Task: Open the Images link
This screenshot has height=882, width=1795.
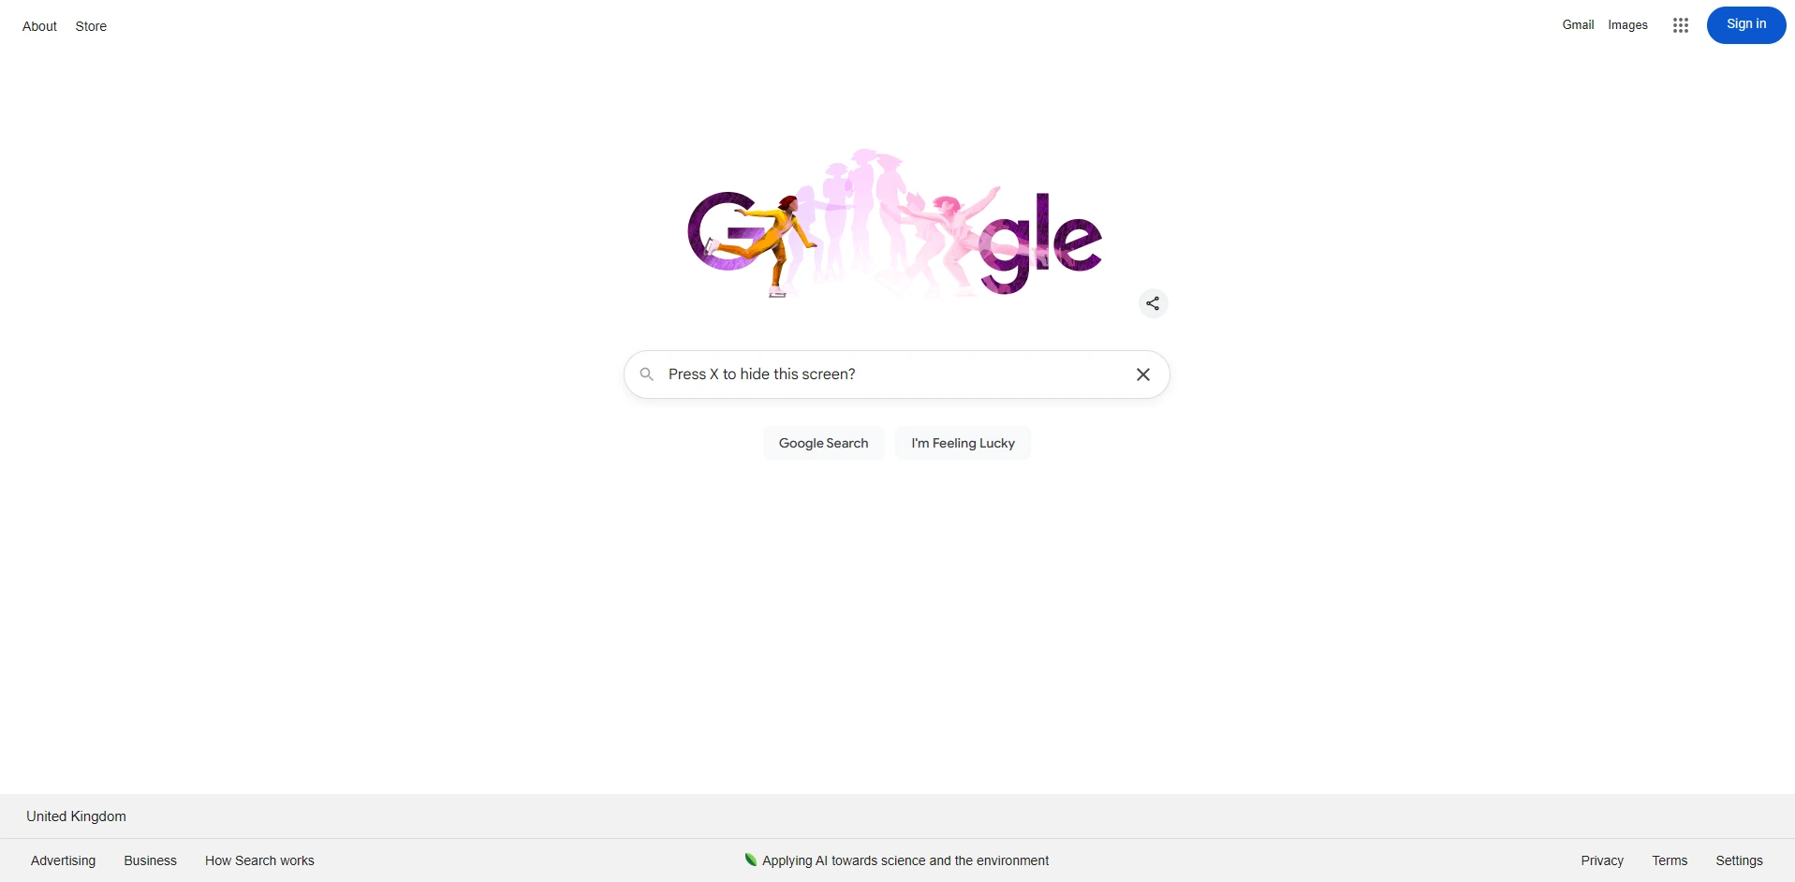Action: (1627, 25)
